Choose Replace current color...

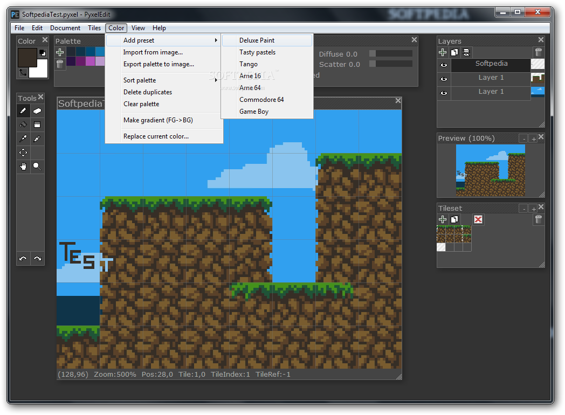[x=163, y=136]
